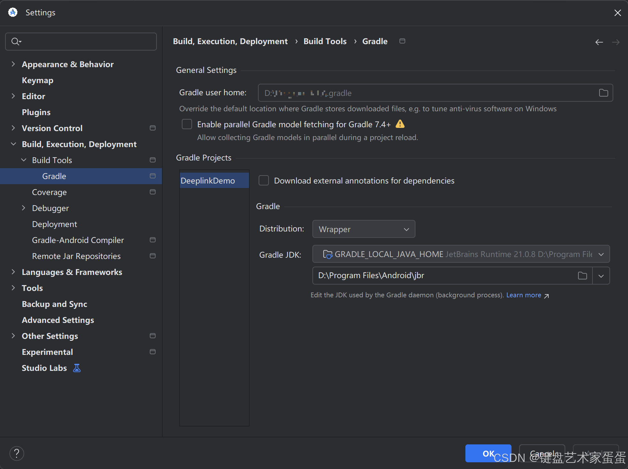Click the project marker icon on Other Settings row

[x=153, y=336]
